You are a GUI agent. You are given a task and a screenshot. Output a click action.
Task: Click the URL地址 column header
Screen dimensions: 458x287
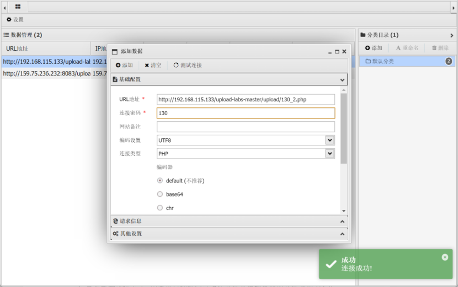[x=46, y=48]
